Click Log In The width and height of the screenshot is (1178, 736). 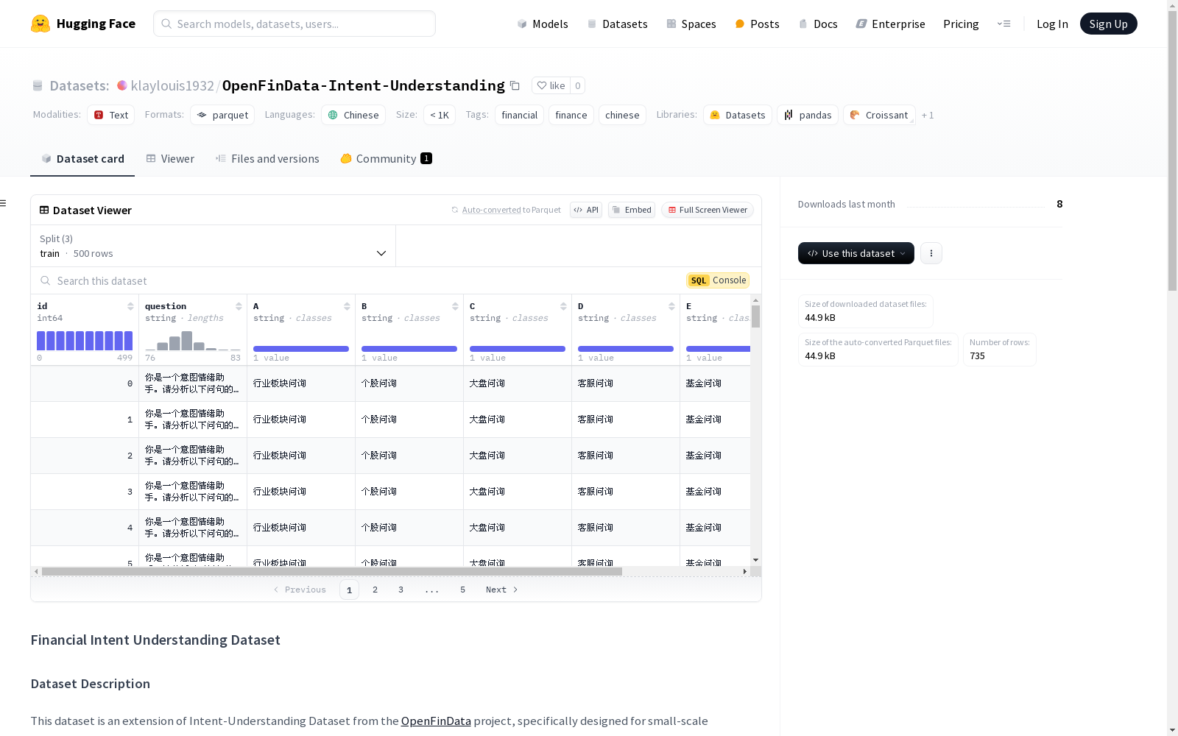click(x=1052, y=24)
